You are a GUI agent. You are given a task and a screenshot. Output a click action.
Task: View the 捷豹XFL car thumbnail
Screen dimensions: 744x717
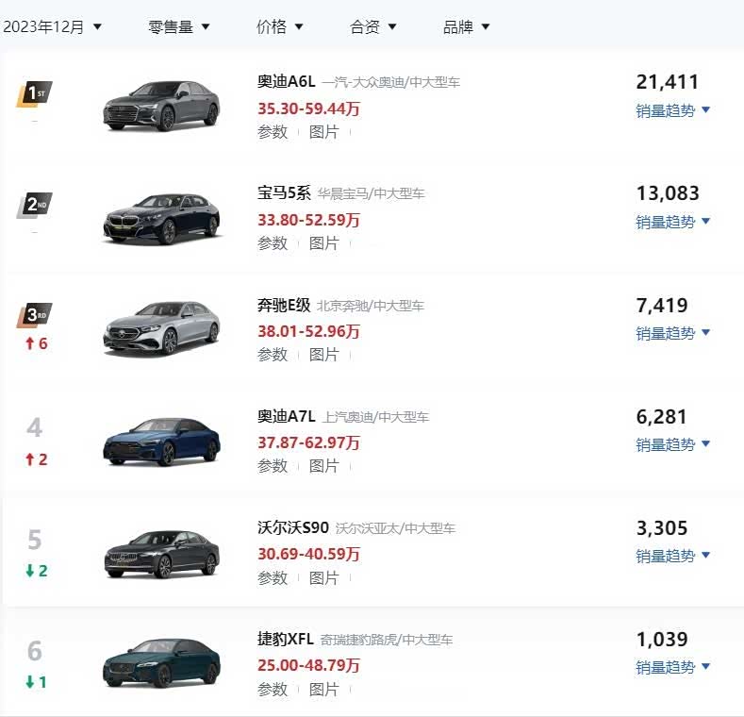[x=161, y=660]
